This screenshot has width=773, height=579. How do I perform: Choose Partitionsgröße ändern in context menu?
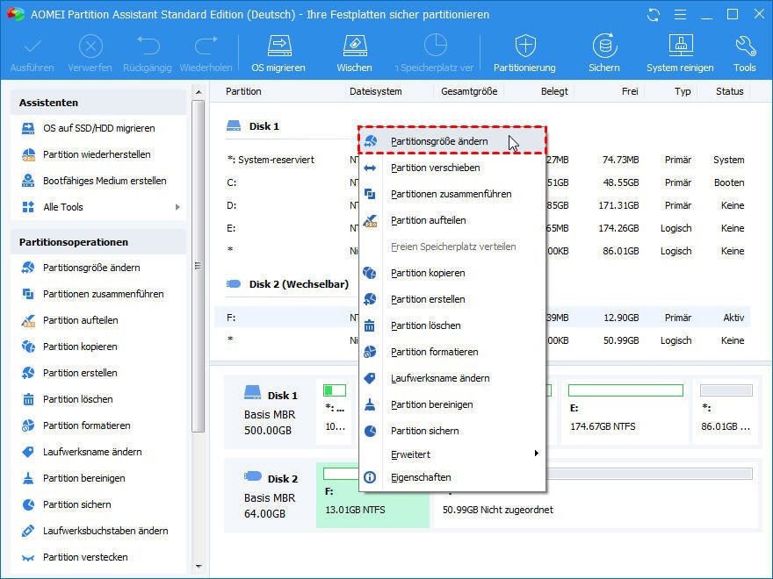[x=452, y=141]
